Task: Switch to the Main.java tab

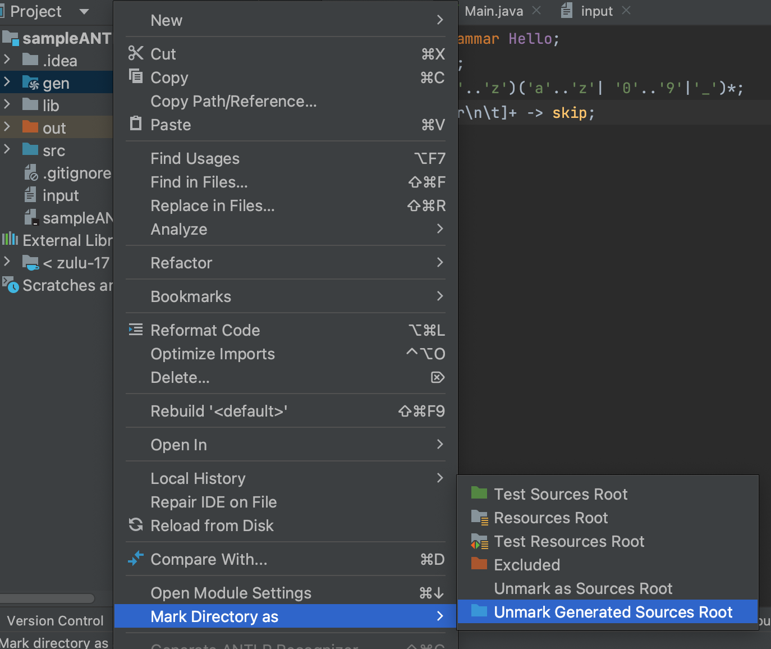Action: click(x=493, y=11)
